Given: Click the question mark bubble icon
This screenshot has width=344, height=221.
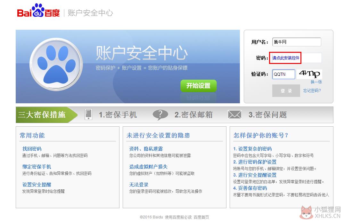Looking at the screenshot, I should point(160,115).
